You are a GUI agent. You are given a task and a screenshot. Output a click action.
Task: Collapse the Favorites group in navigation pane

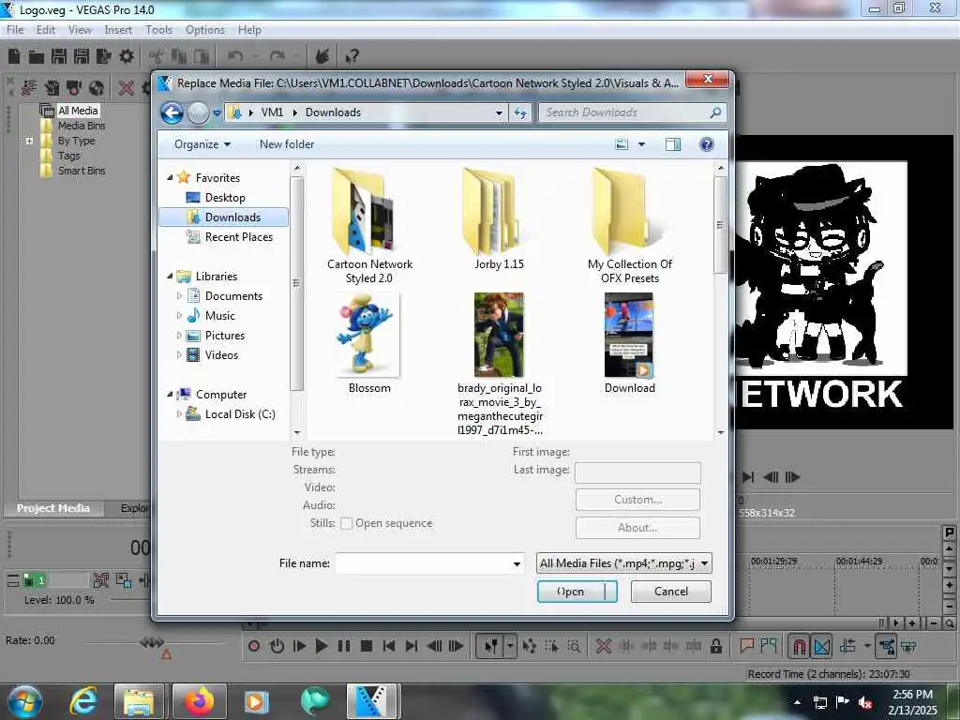(171, 177)
